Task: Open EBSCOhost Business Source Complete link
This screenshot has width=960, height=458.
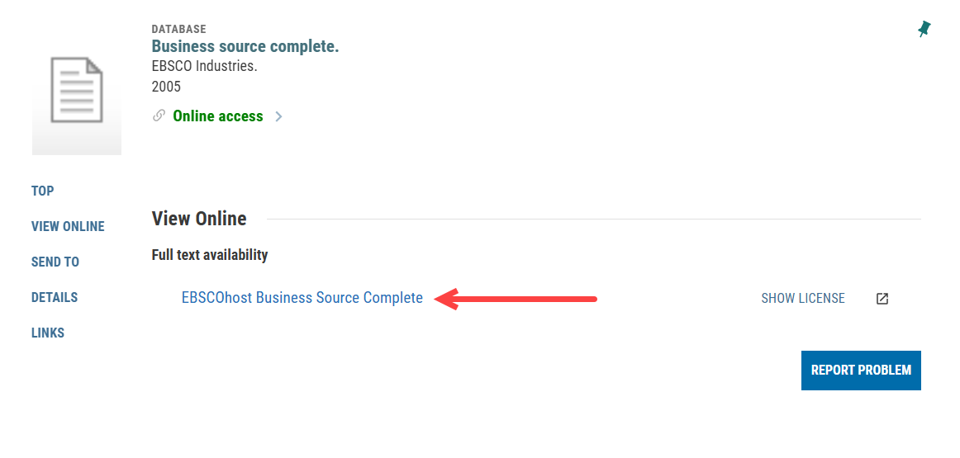Action: click(x=302, y=298)
